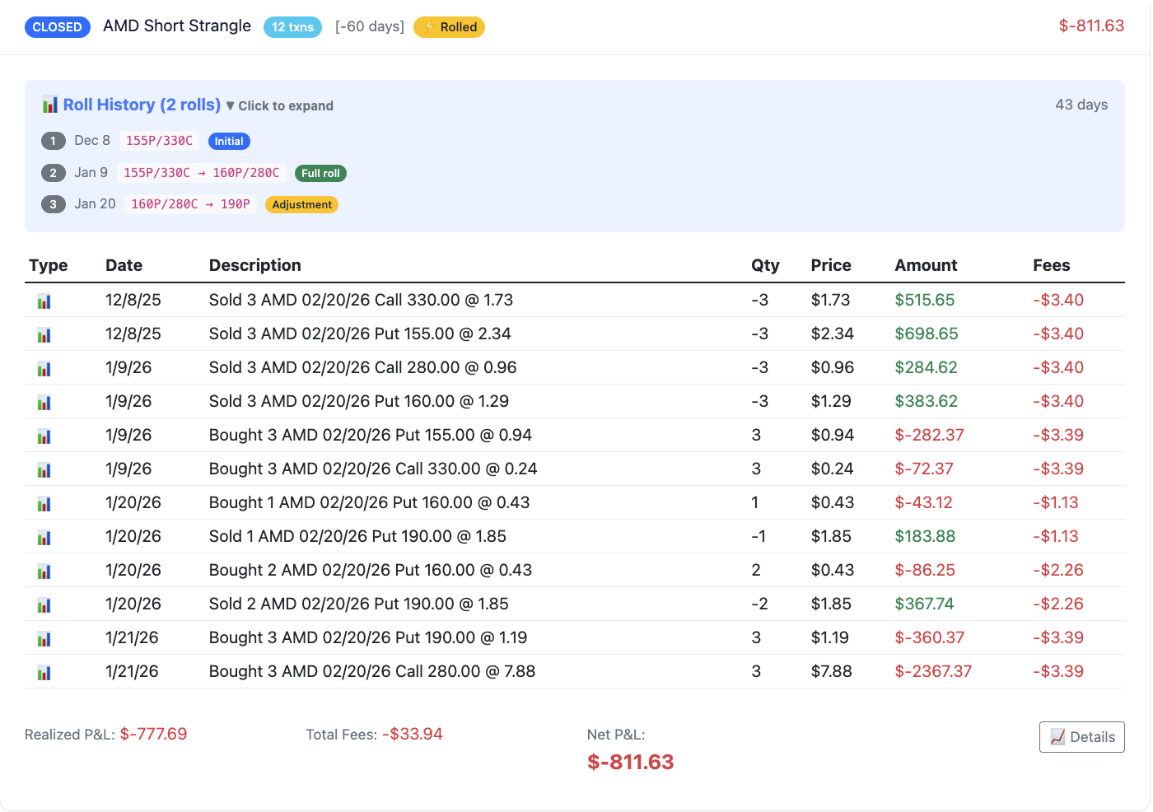Click the Rolled badge
The width and height of the screenshot is (1153, 812).
(449, 27)
